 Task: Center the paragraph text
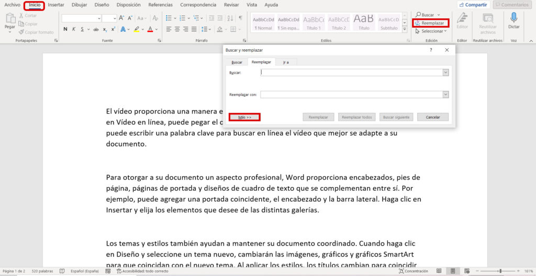(177, 29)
